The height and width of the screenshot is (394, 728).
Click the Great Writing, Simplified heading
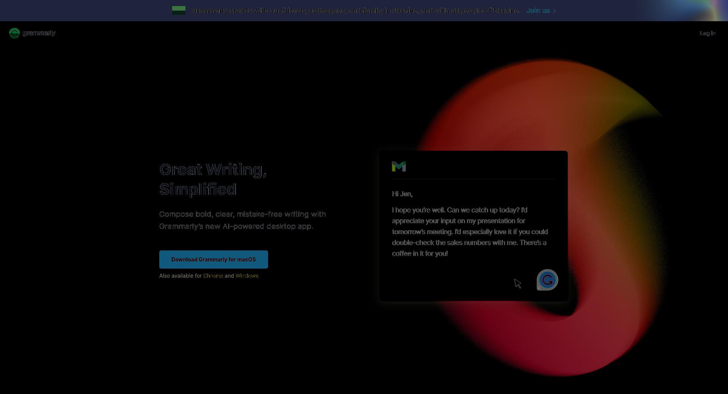[213, 179]
